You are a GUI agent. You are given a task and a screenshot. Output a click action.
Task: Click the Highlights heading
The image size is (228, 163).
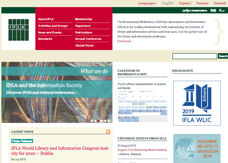click(183, 70)
